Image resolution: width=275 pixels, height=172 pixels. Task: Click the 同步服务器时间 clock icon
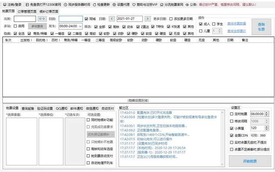(65, 5)
